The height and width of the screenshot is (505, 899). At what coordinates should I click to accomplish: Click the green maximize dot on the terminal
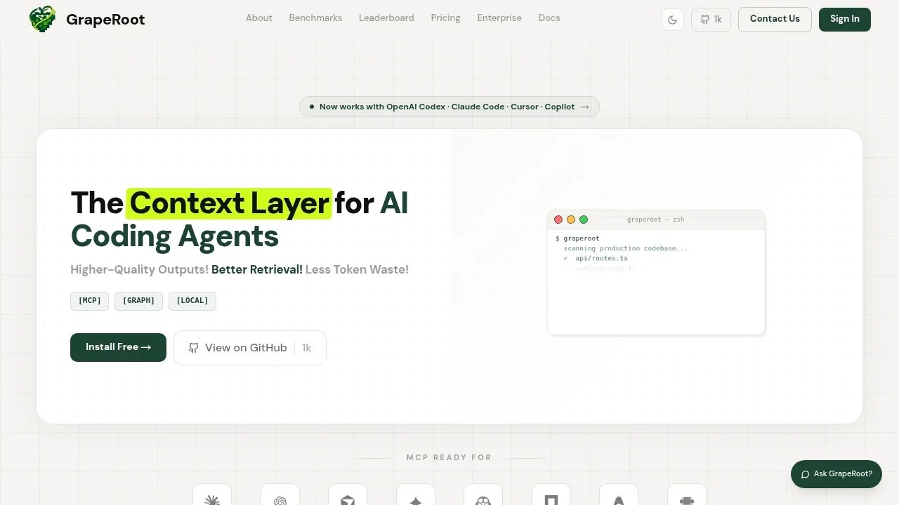(x=584, y=220)
